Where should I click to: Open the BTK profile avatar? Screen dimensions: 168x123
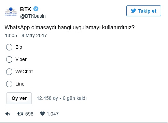coord(11,12)
